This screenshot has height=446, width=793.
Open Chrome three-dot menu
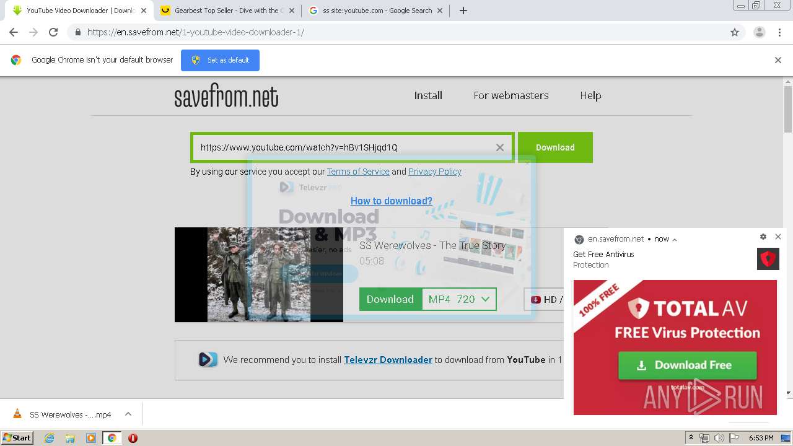[x=779, y=32]
